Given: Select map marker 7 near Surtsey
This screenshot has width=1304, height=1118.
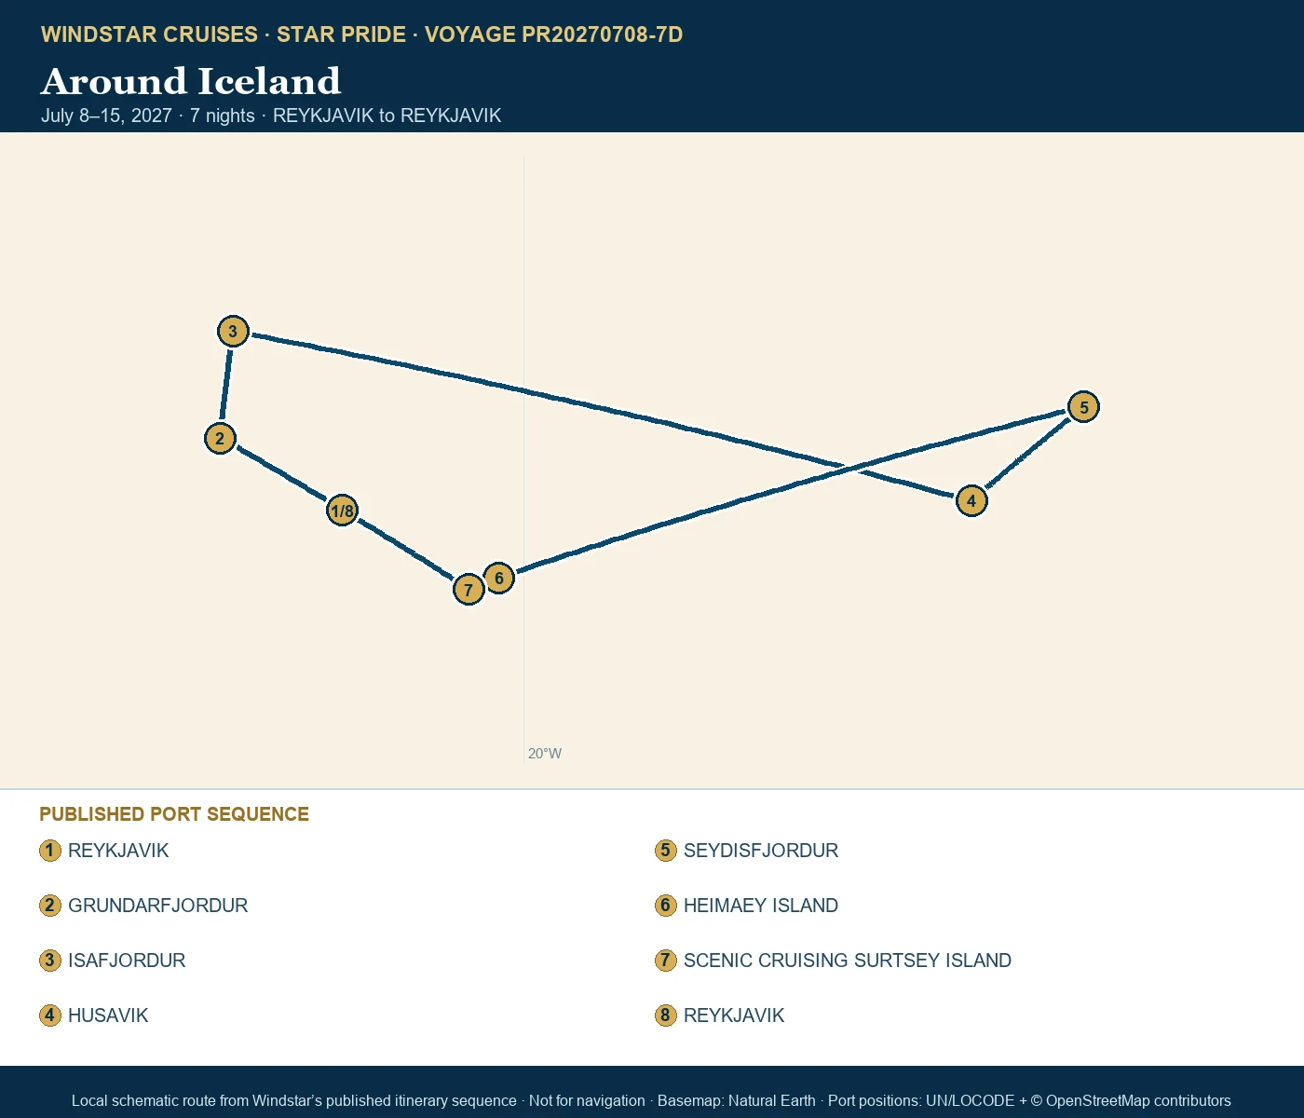Looking at the screenshot, I should coord(469,590).
